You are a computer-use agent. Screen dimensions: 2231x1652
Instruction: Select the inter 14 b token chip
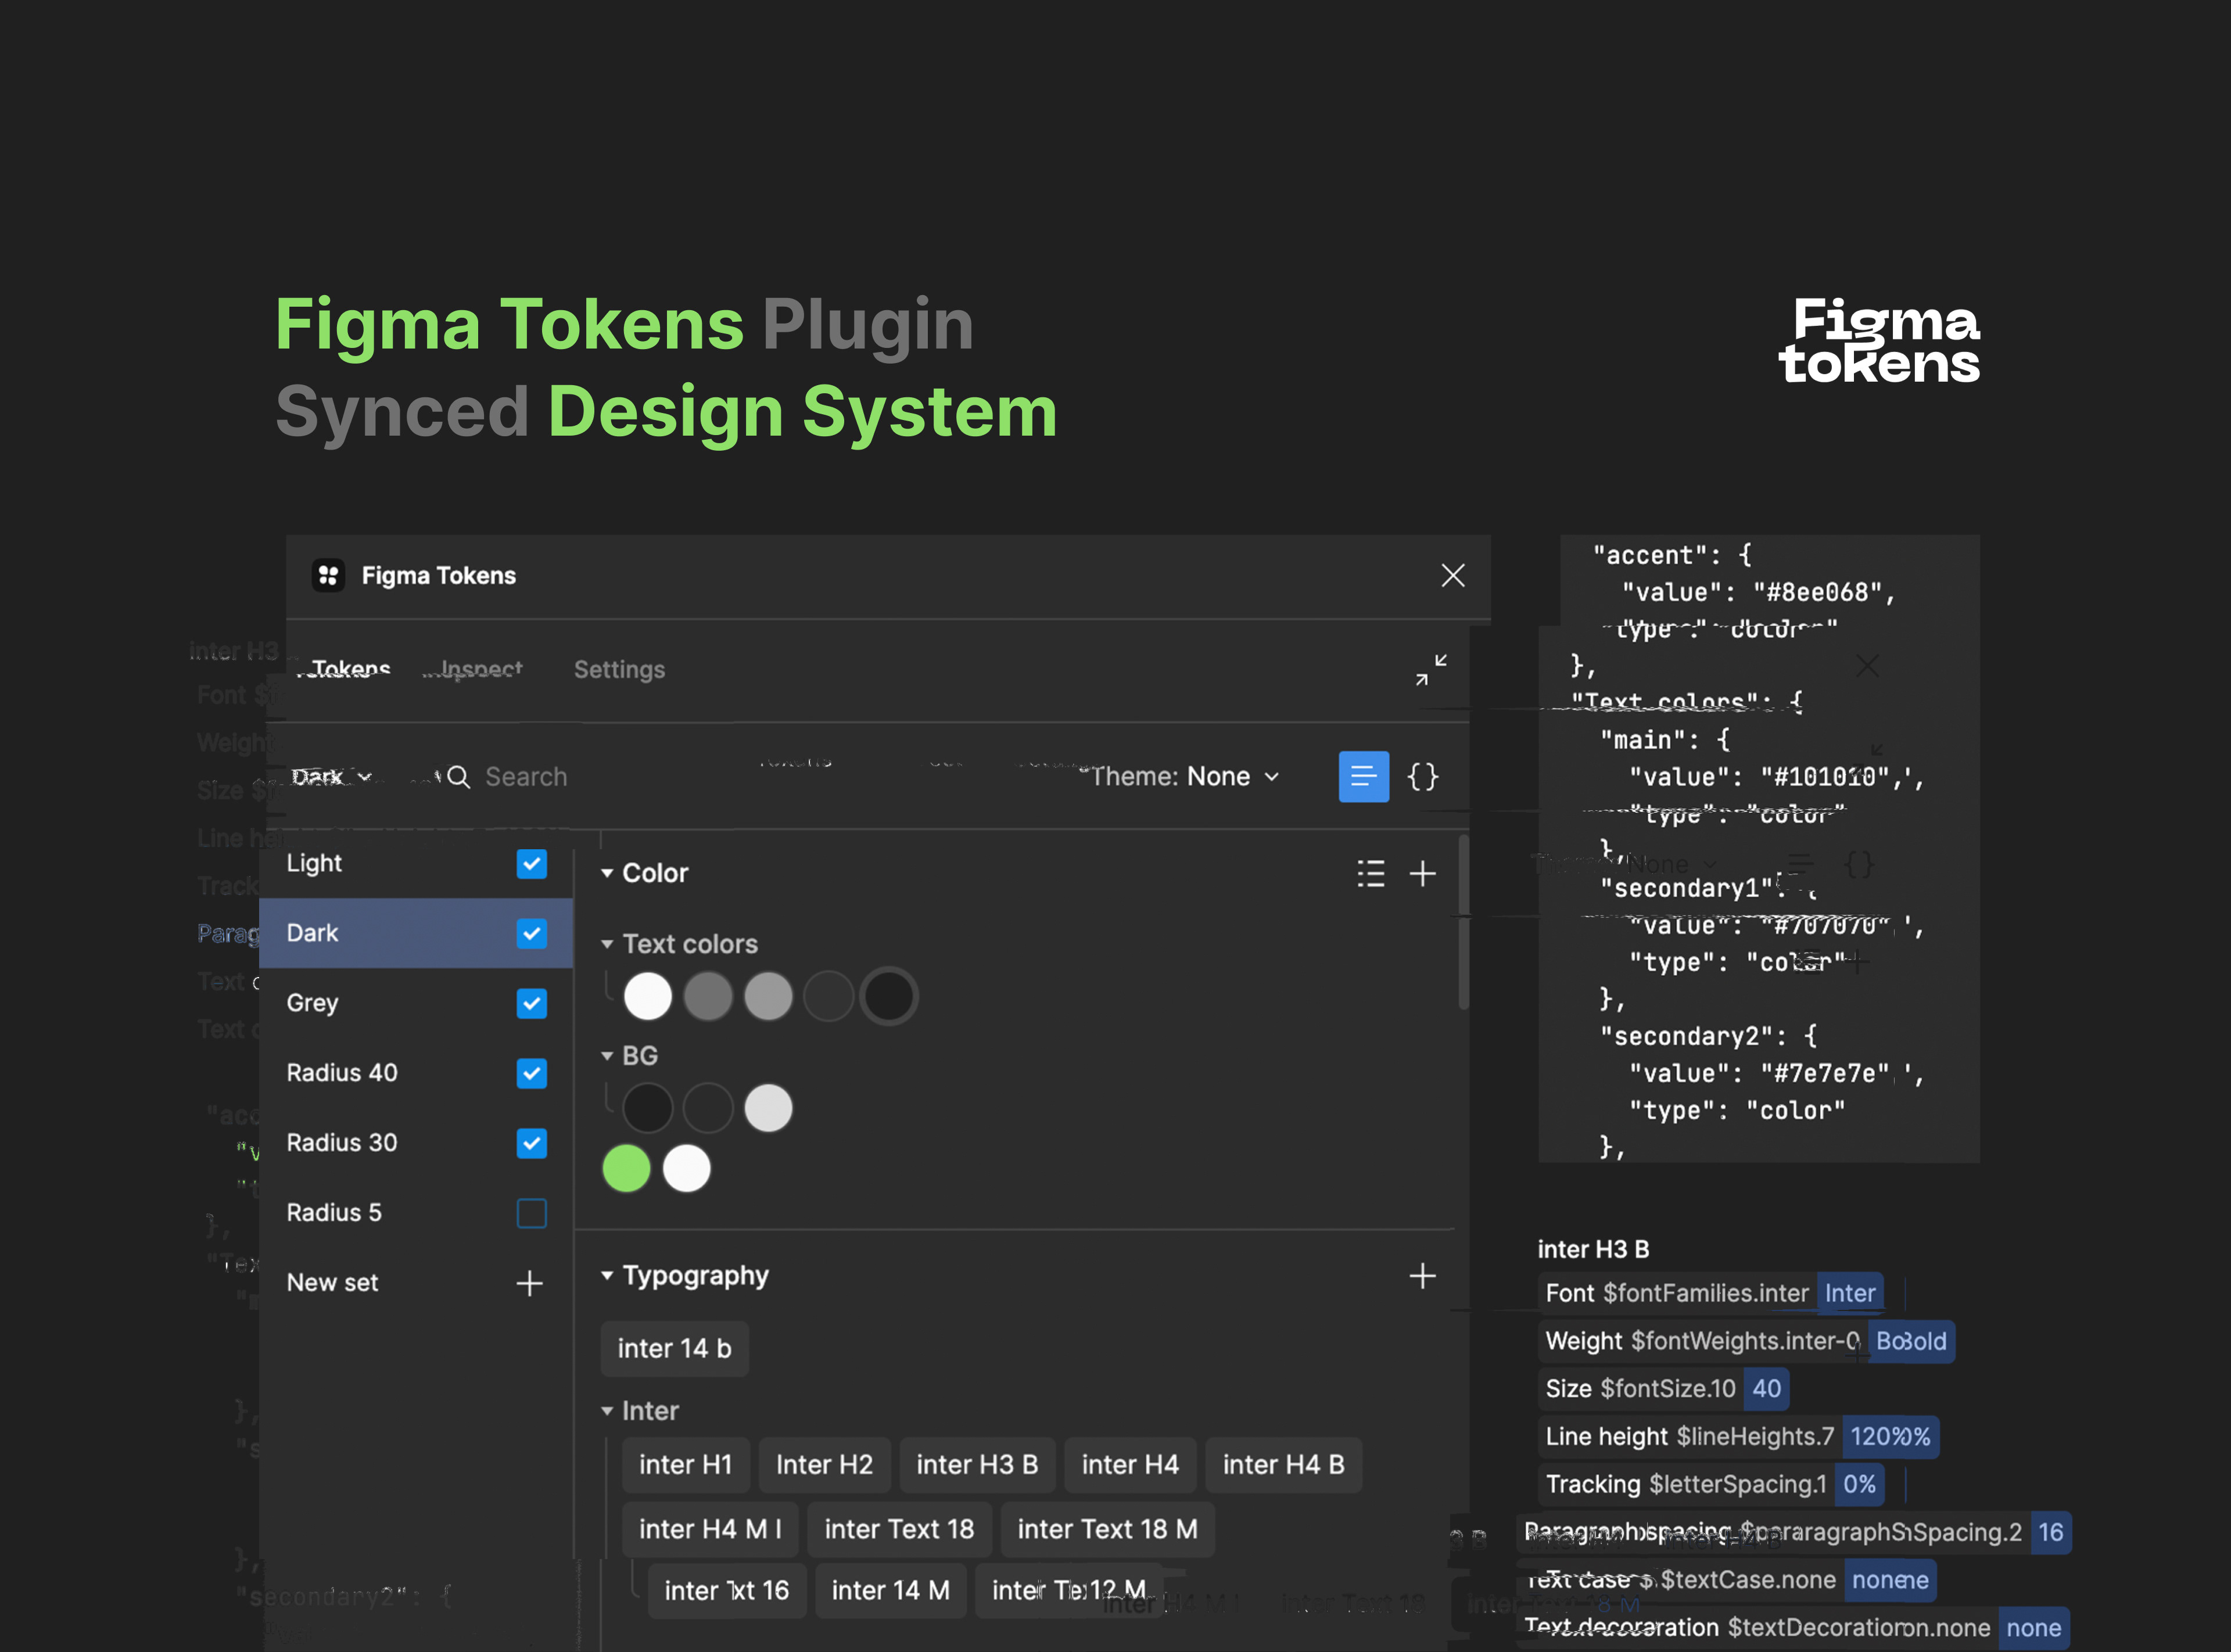[674, 1348]
